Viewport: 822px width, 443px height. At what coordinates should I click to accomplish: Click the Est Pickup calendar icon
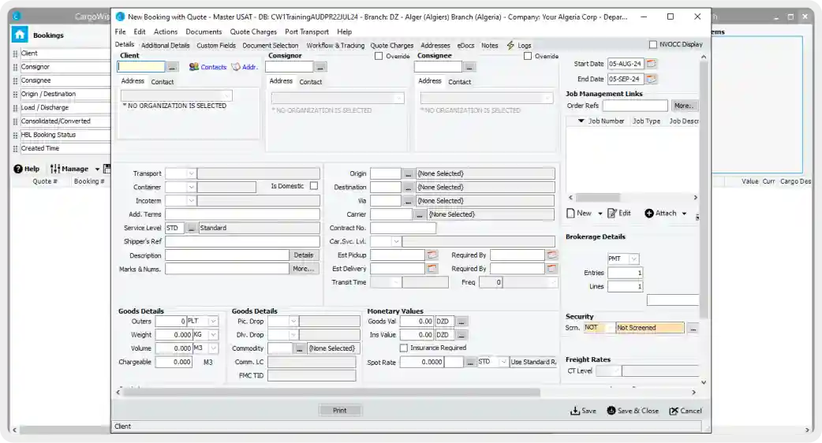tap(432, 255)
